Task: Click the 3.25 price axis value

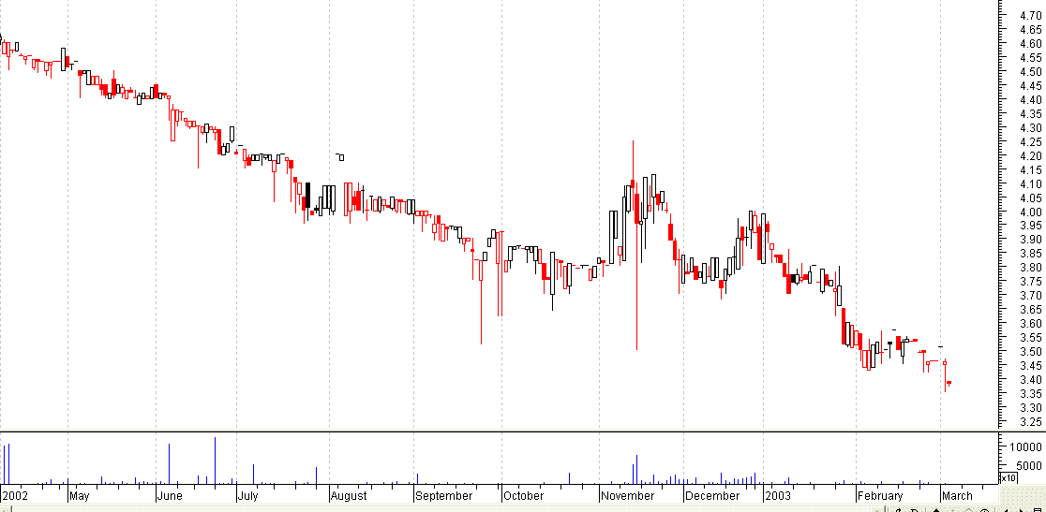Action: point(1031,421)
